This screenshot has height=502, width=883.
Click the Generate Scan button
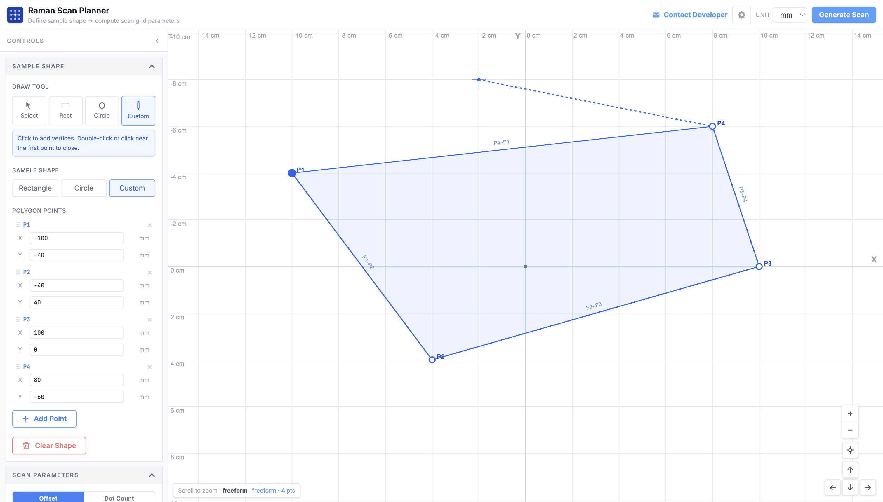pos(844,15)
